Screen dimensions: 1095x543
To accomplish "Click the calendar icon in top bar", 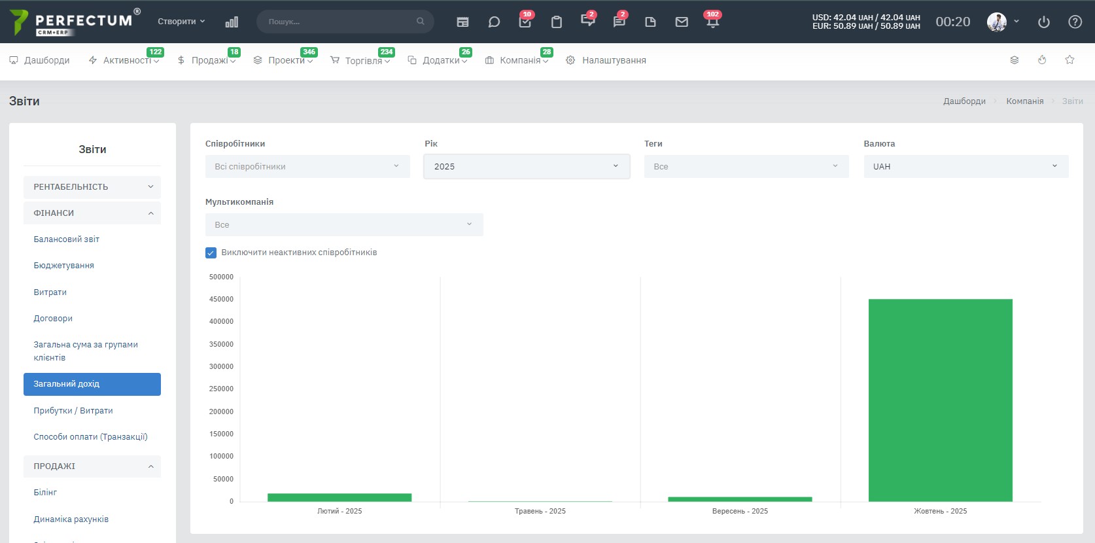I will point(462,22).
